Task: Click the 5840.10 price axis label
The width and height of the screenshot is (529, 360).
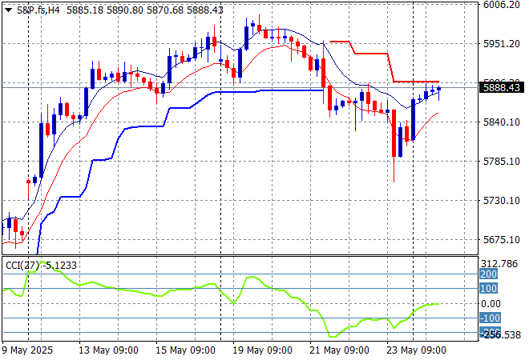Action: point(503,122)
